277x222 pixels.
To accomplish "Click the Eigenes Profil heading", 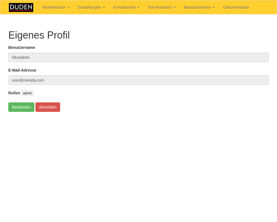I will click(x=39, y=35).
